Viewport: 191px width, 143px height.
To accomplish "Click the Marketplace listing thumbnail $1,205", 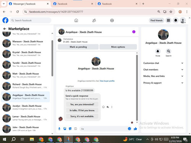I will pyautogui.click(x=60, y=40).
